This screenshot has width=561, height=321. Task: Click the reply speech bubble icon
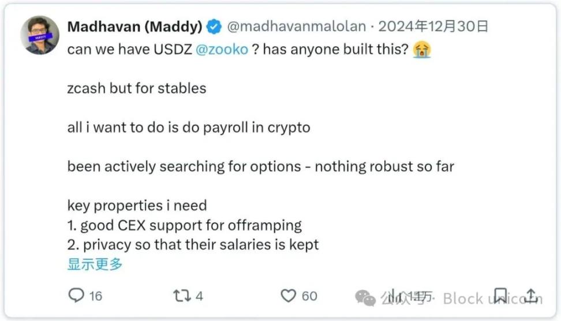(76, 296)
